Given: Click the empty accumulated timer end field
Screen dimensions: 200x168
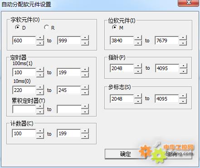Looking at the screenshot, I should tap(69, 109).
